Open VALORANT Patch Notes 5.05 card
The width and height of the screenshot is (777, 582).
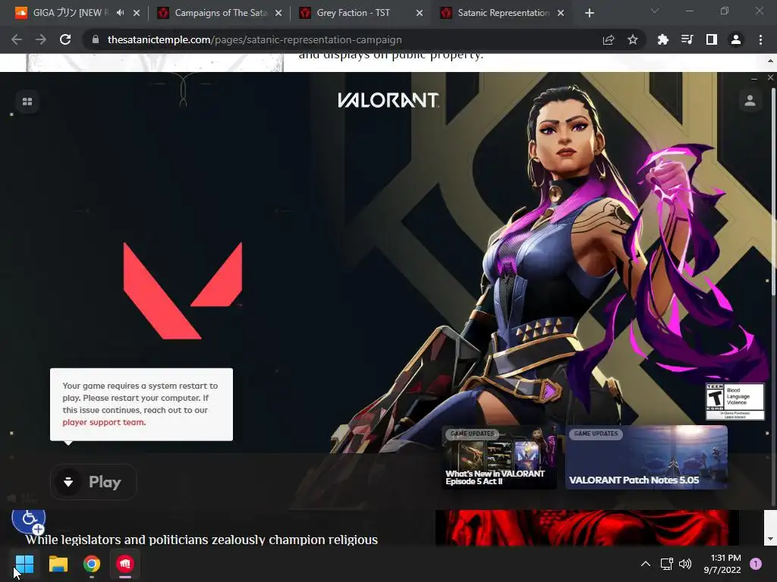pos(646,457)
